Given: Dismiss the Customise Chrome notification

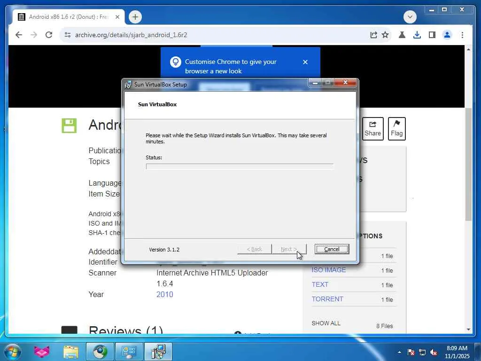Looking at the screenshot, I should pyautogui.click(x=305, y=62).
